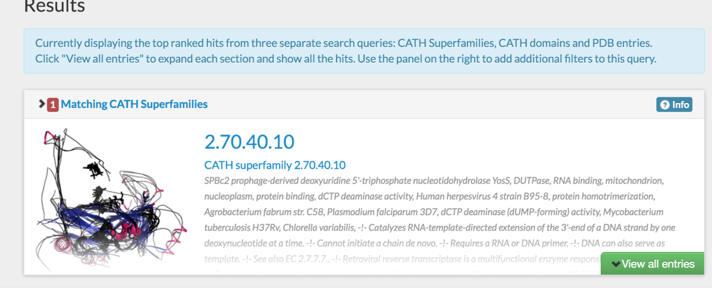Open the Matching CATH Superfamilies heading link
The height and width of the screenshot is (288, 712).
point(134,104)
